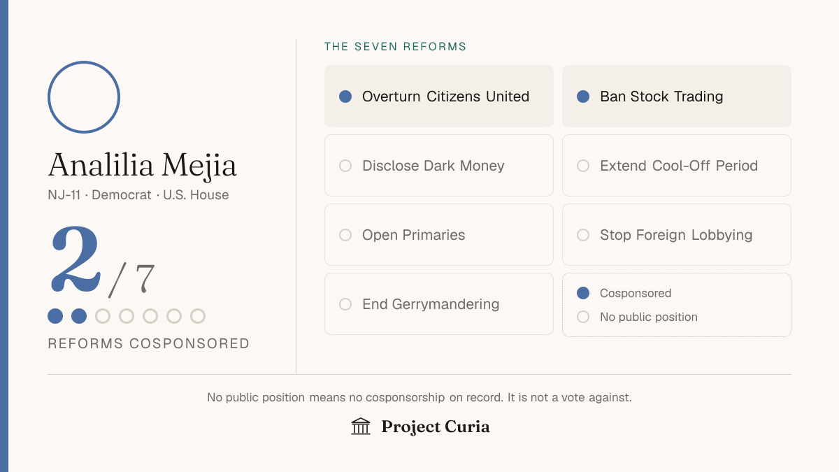This screenshot has width=839, height=472.
Task: Select the Extend Cool-Off Period card
Action: coord(677,166)
